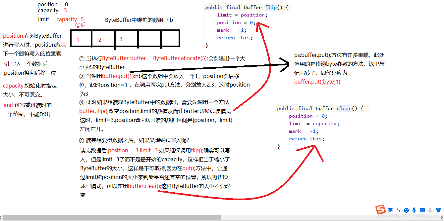The width and height of the screenshot is (444, 221).
Task: Change input method skin via shirt icon
Action: point(438,209)
